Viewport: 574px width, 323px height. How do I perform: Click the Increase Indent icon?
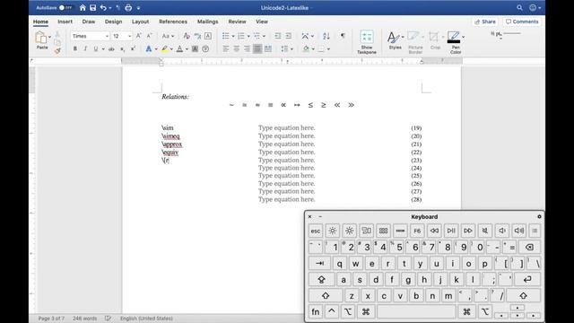click(289, 36)
